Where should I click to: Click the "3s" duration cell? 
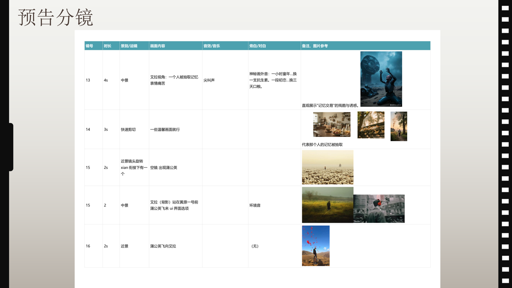click(x=111, y=129)
